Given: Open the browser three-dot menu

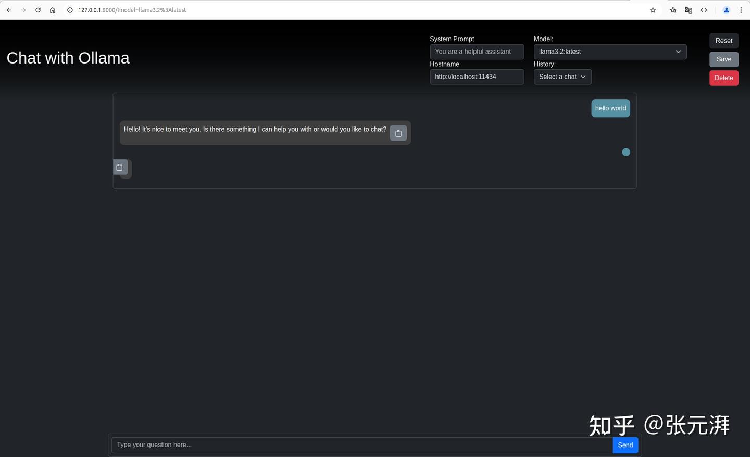Looking at the screenshot, I should [741, 10].
